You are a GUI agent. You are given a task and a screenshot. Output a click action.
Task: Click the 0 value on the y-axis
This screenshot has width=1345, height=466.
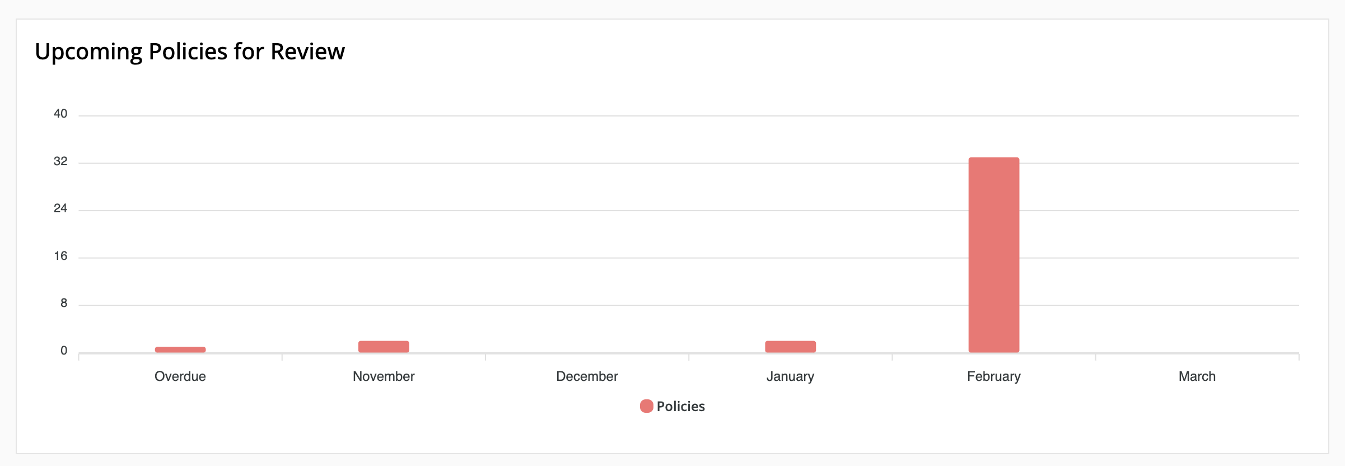(x=64, y=351)
